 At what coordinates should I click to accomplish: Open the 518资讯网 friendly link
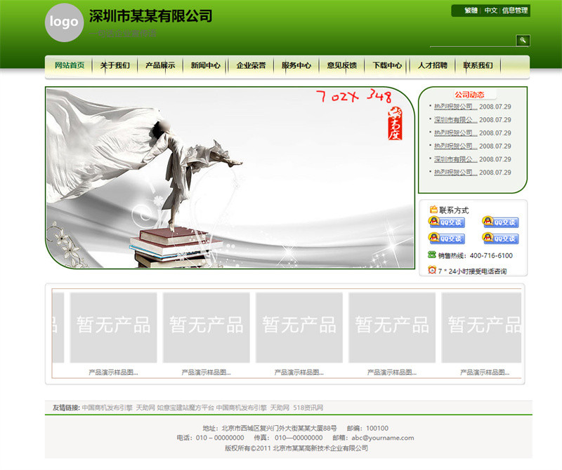(308, 408)
